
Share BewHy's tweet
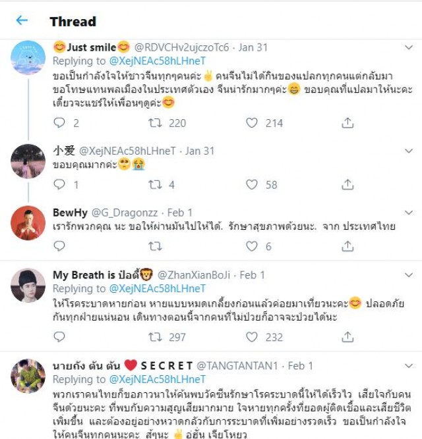[x=347, y=246]
